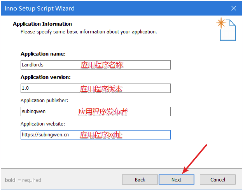
Task: Close the Inno Setup Script Wizard window
Action: (234, 8)
